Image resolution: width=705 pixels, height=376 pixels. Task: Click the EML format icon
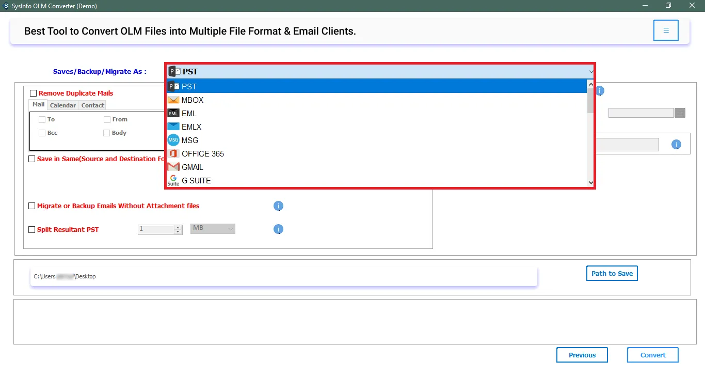click(173, 114)
